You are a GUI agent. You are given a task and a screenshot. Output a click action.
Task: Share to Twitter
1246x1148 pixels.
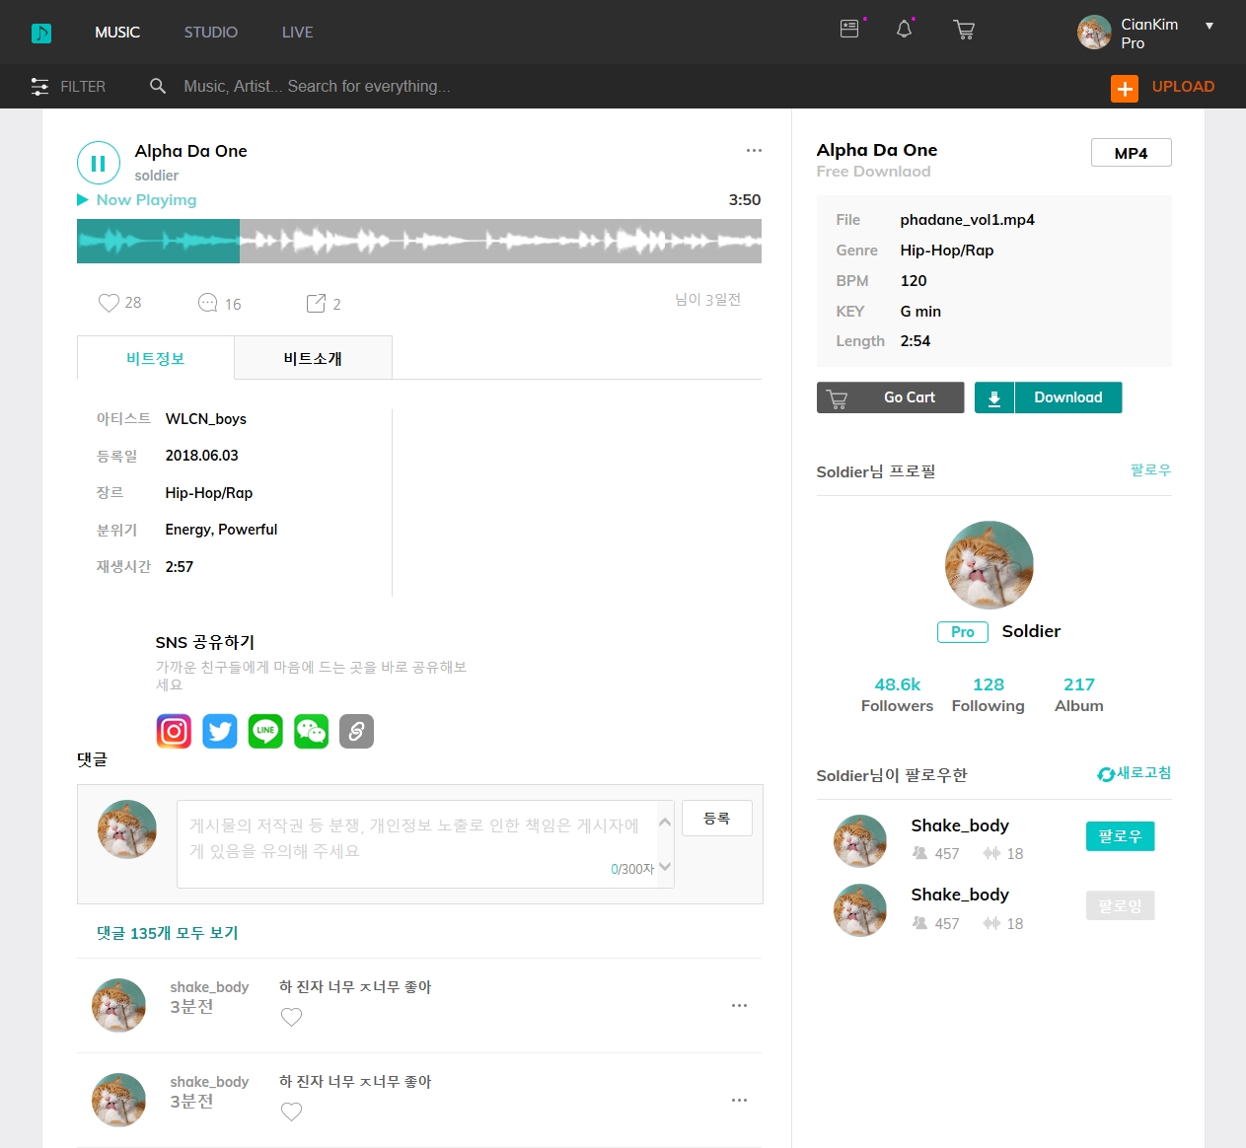220,731
